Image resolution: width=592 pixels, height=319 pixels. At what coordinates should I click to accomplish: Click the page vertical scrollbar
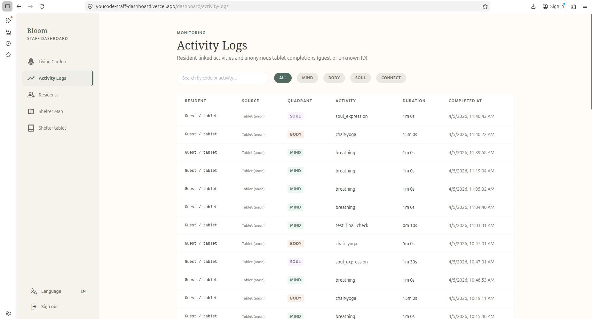(591, 62)
